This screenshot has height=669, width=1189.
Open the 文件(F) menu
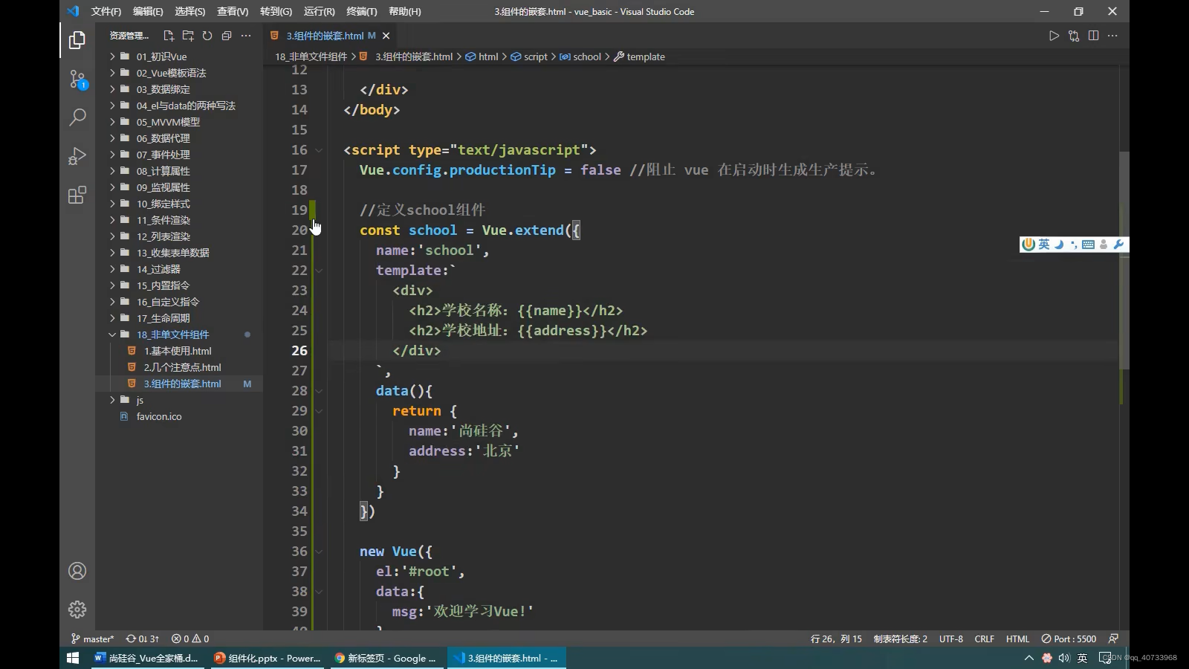[x=106, y=11]
